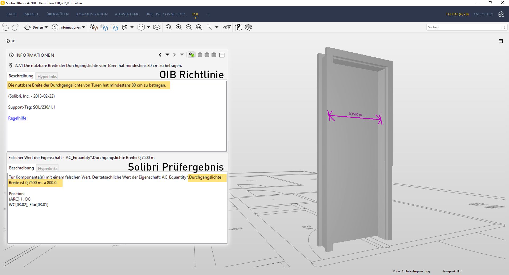Screen dimensions: 509x275
Task: Open the TO-DO (6/28) list
Action: coord(457,14)
